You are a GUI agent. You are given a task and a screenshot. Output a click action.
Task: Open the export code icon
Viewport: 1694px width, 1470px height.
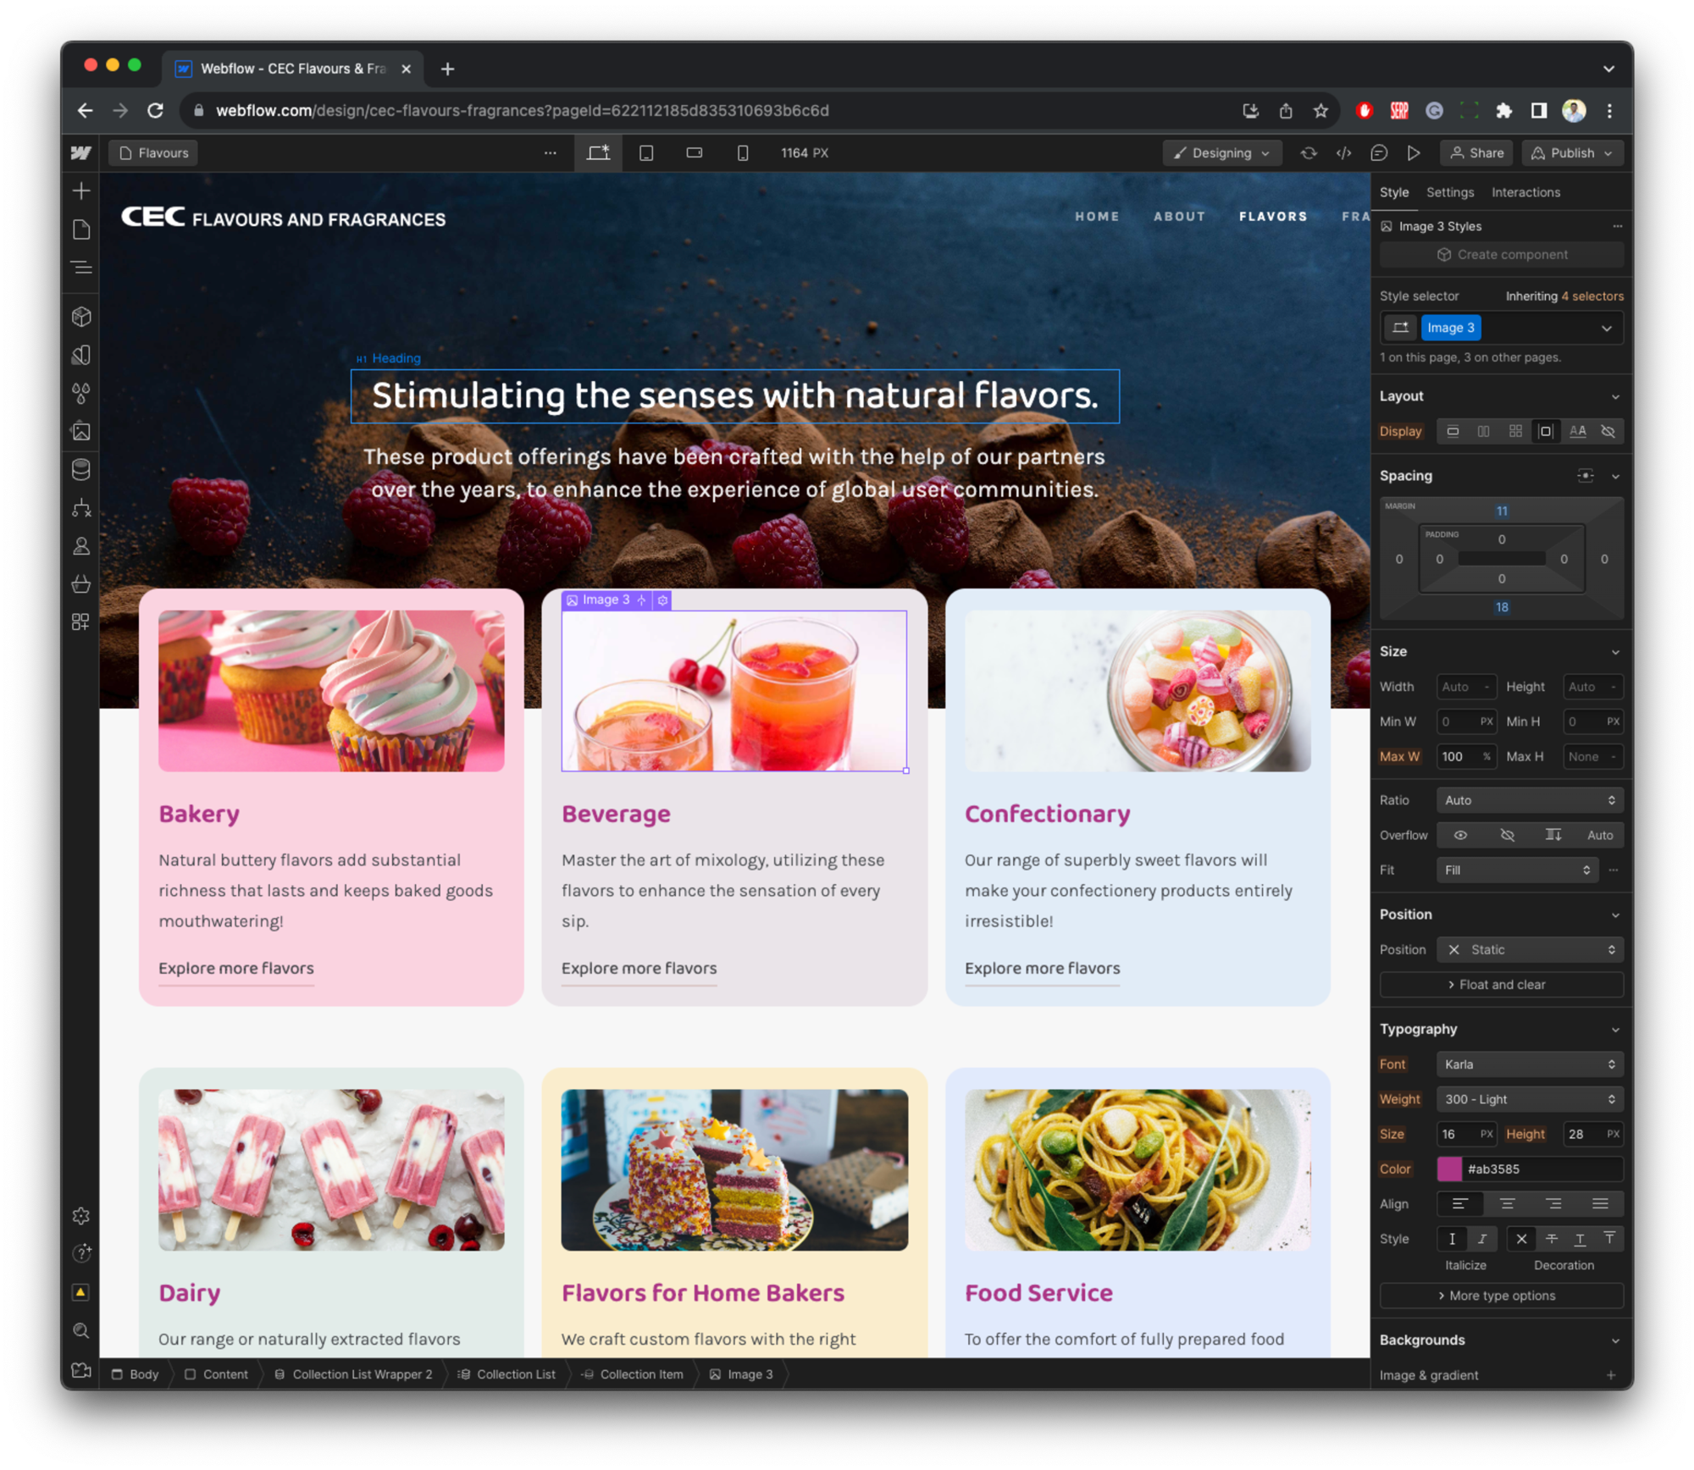tap(1344, 153)
